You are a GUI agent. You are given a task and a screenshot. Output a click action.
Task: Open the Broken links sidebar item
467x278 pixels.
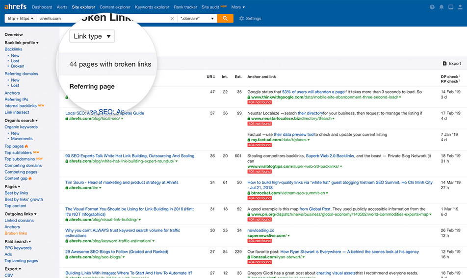(16, 233)
